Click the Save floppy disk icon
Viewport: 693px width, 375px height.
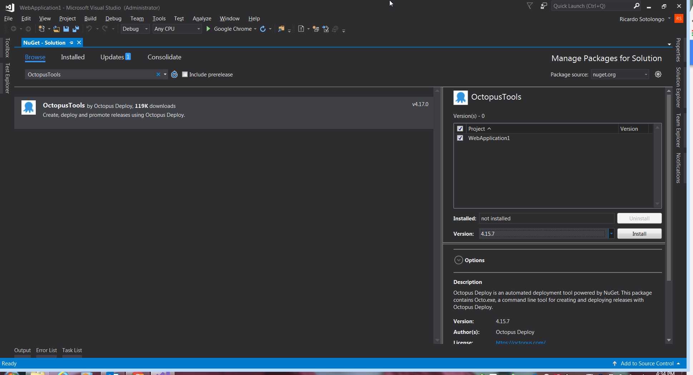click(x=66, y=29)
